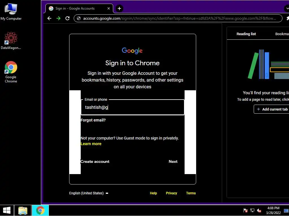The height and width of the screenshot is (216, 289).
Task: Switch to Chrome on the taskbar
Action: (x=40, y=210)
